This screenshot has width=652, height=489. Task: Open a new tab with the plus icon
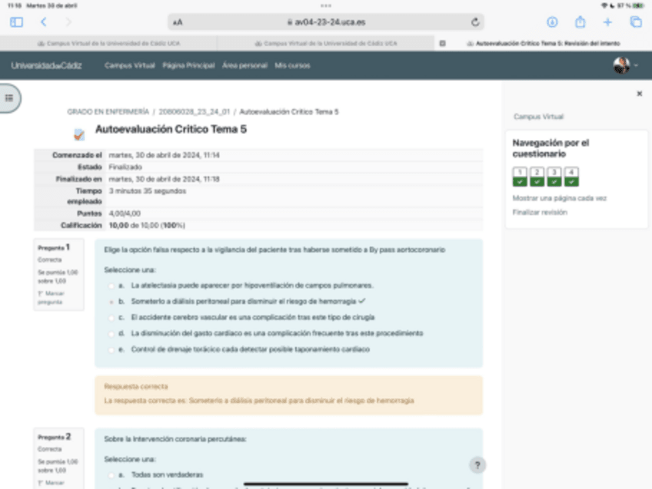tap(607, 22)
